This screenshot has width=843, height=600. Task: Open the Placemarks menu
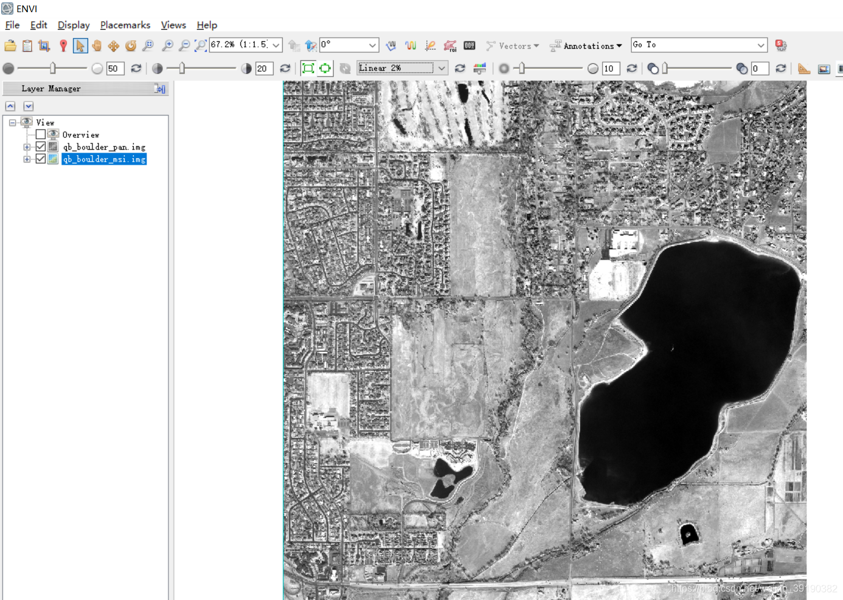tap(125, 25)
